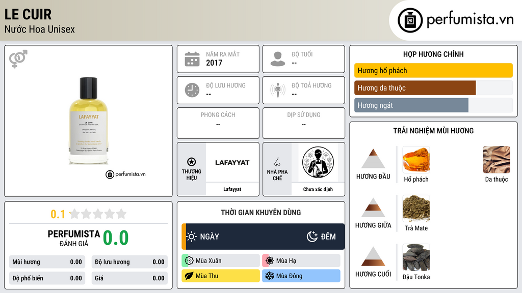Click the Hương ngát accord bar
Viewport: 522px width, 293px height.
[433, 105]
